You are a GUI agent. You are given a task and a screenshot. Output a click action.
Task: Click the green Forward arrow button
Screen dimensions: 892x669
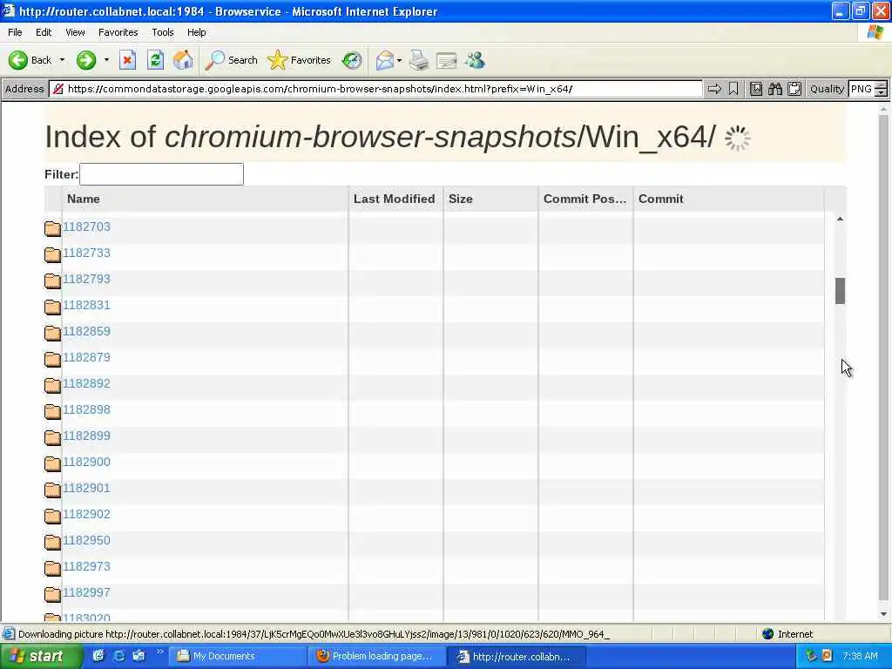click(86, 60)
